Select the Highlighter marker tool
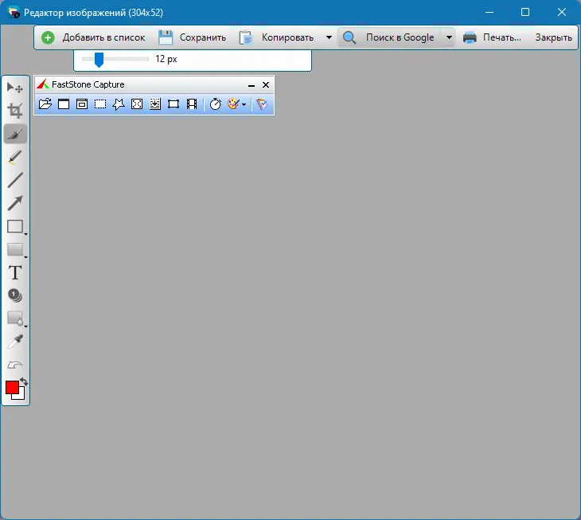 point(15,157)
